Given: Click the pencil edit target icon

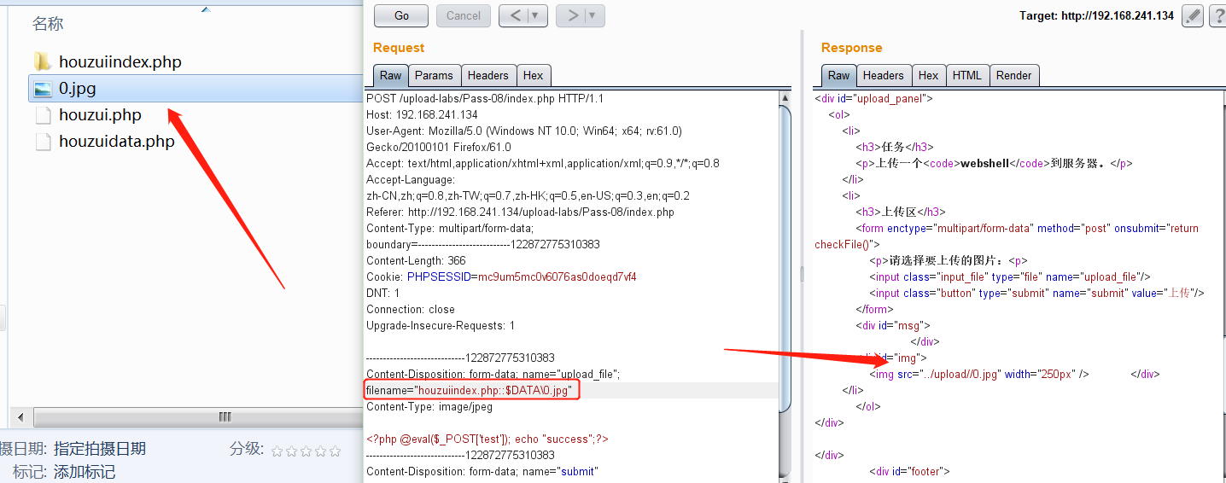Looking at the screenshot, I should tap(1193, 15).
